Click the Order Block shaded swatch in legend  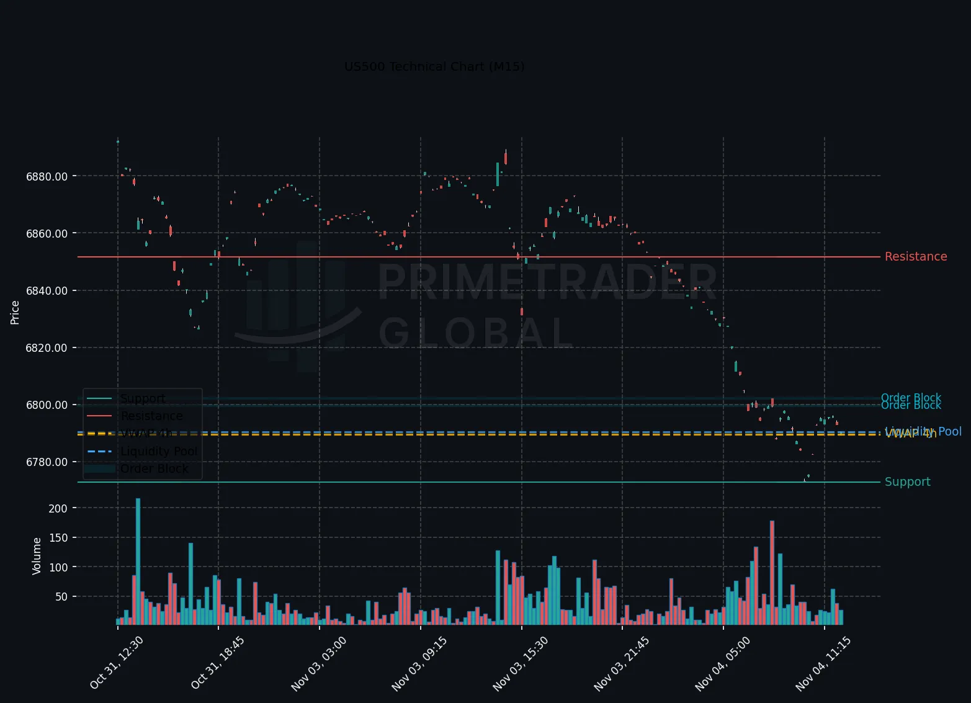99,468
